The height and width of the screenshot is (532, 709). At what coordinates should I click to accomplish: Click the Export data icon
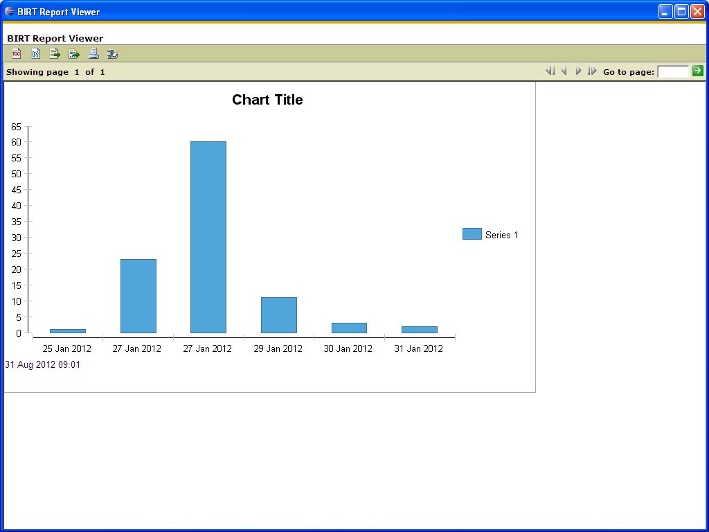55,53
